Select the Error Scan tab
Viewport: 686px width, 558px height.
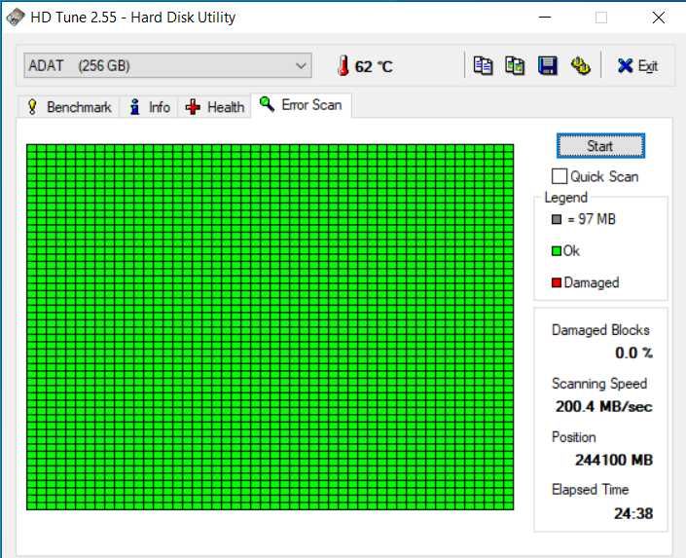[x=301, y=105]
